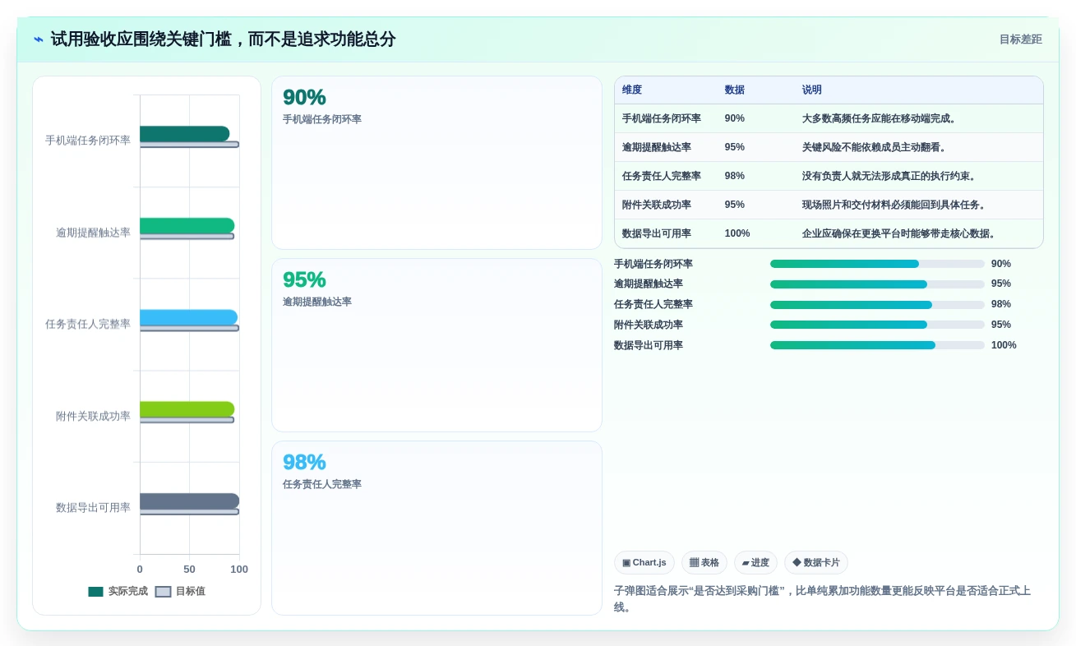Click the 附件关联成功率 lime bar in the chart
The width and height of the screenshot is (1076, 646).
tap(187, 409)
